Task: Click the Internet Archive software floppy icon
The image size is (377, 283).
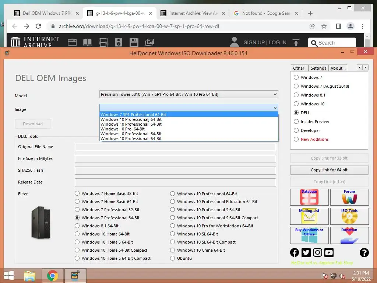Action: point(134,42)
